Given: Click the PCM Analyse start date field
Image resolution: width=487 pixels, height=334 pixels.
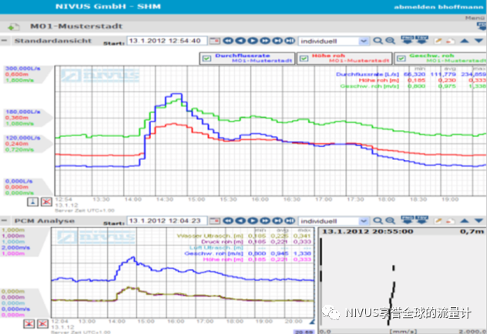Looking at the screenshot, I should 165,219.
